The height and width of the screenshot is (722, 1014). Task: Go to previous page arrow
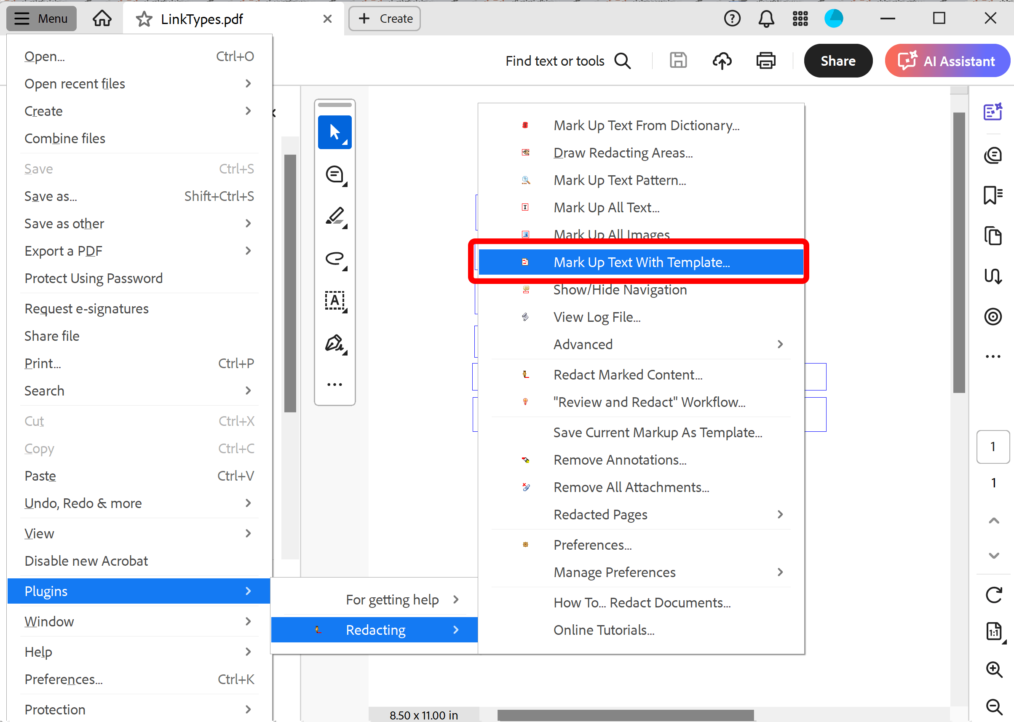tap(993, 521)
